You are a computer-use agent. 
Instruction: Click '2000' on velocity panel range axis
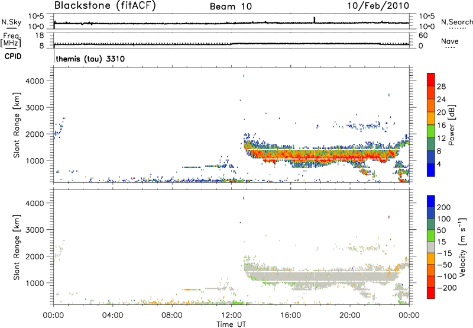pos(35,256)
